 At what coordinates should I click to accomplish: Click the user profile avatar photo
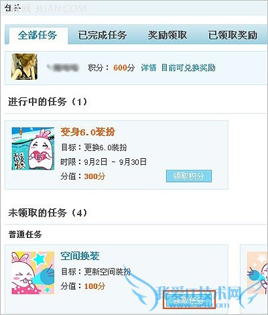click(x=24, y=66)
